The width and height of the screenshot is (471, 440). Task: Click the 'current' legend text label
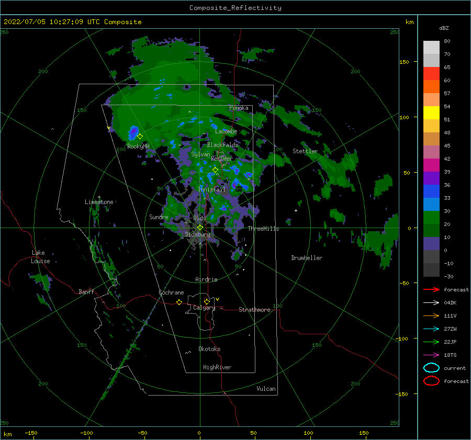(455, 368)
